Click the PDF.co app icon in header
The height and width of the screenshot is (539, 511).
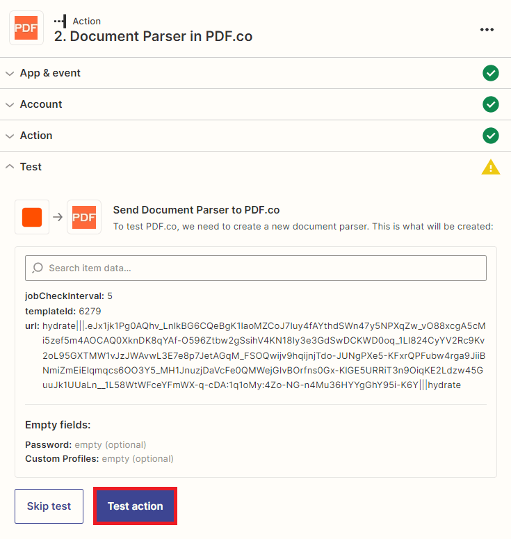[x=26, y=29]
